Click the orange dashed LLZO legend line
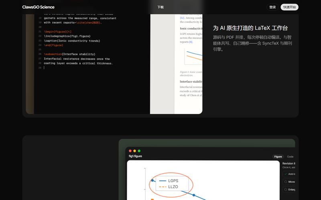321x200 pixels. [x=163, y=187]
